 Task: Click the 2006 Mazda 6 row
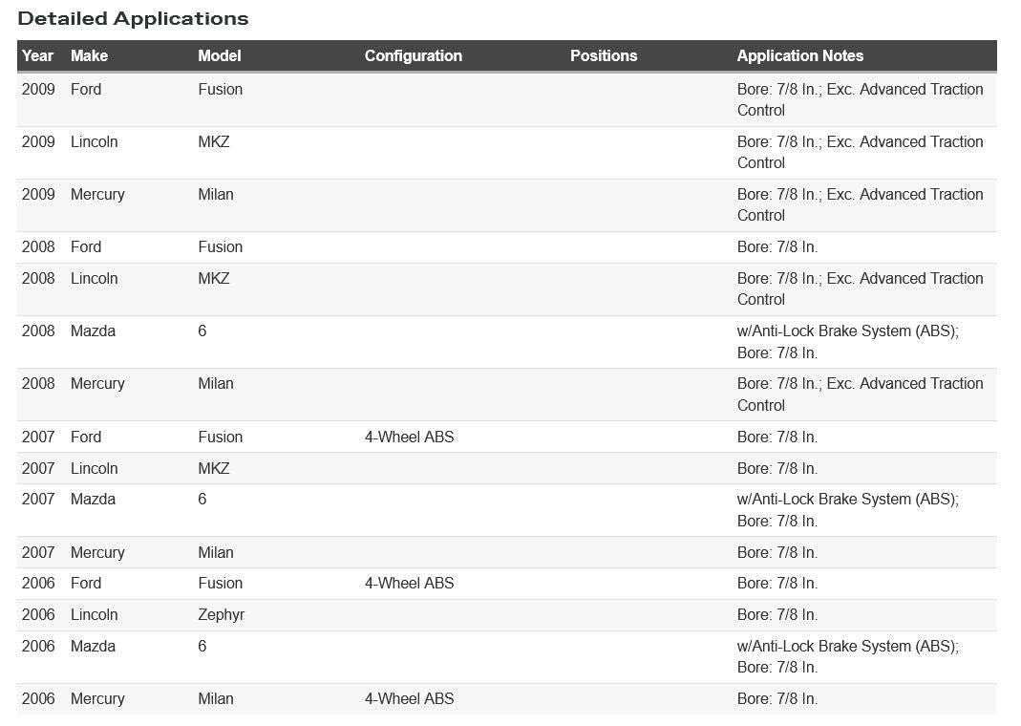(x=506, y=657)
